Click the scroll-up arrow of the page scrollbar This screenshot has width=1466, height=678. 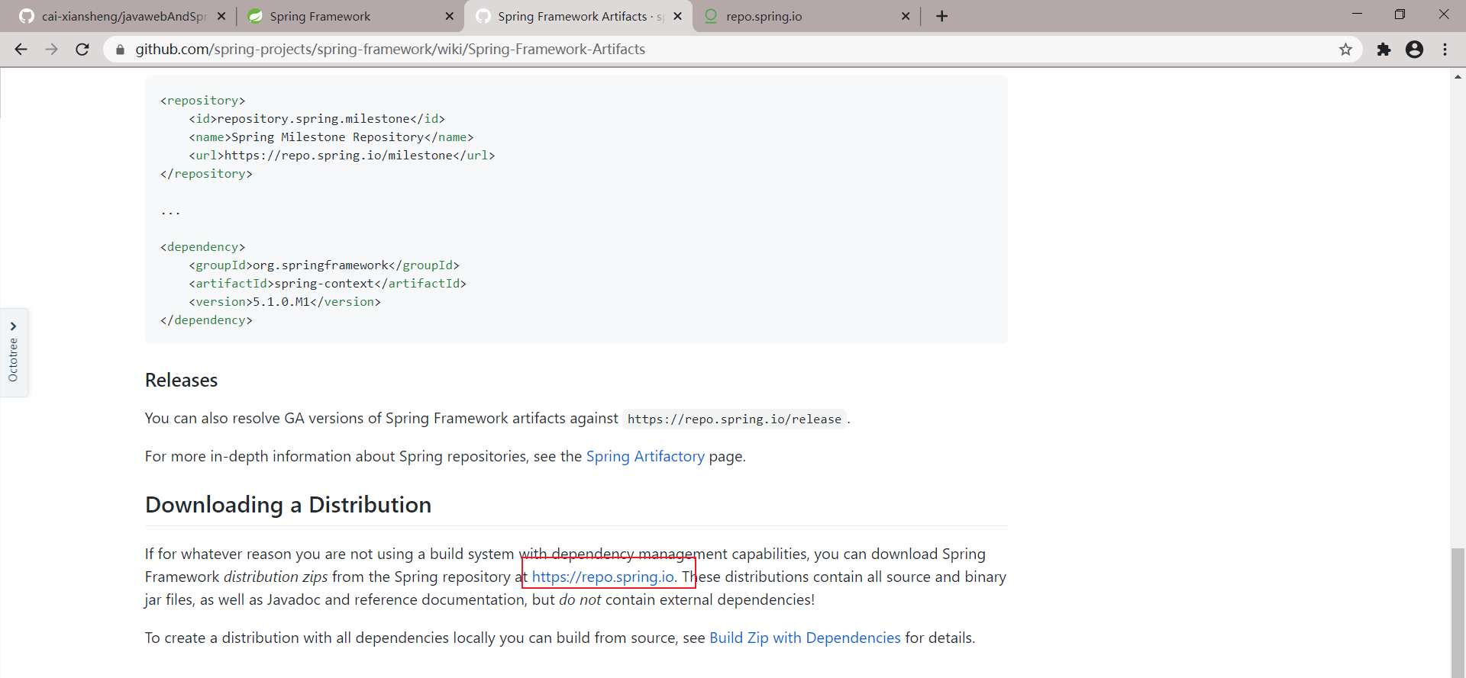tap(1458, 76)
